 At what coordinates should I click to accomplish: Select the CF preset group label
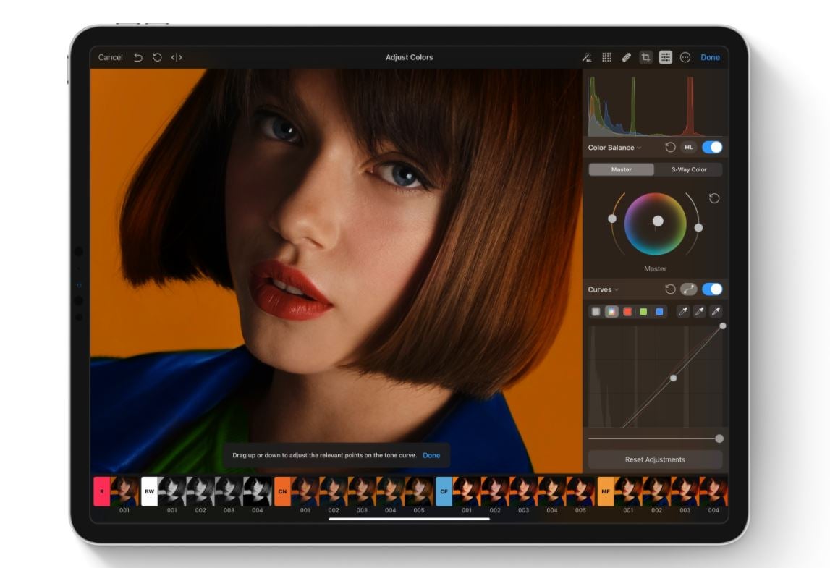tap(444, 491)
